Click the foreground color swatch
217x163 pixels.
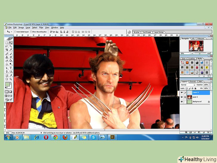click(x=7, y=84)
